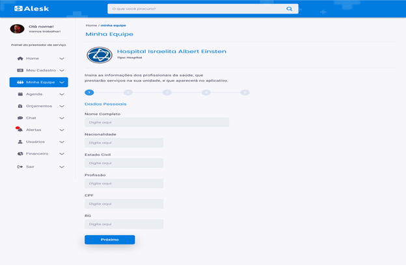Viewport: 406px width, 267px height.
Task: Focus the Estado Civil input field
Action: tap(124, 163)
